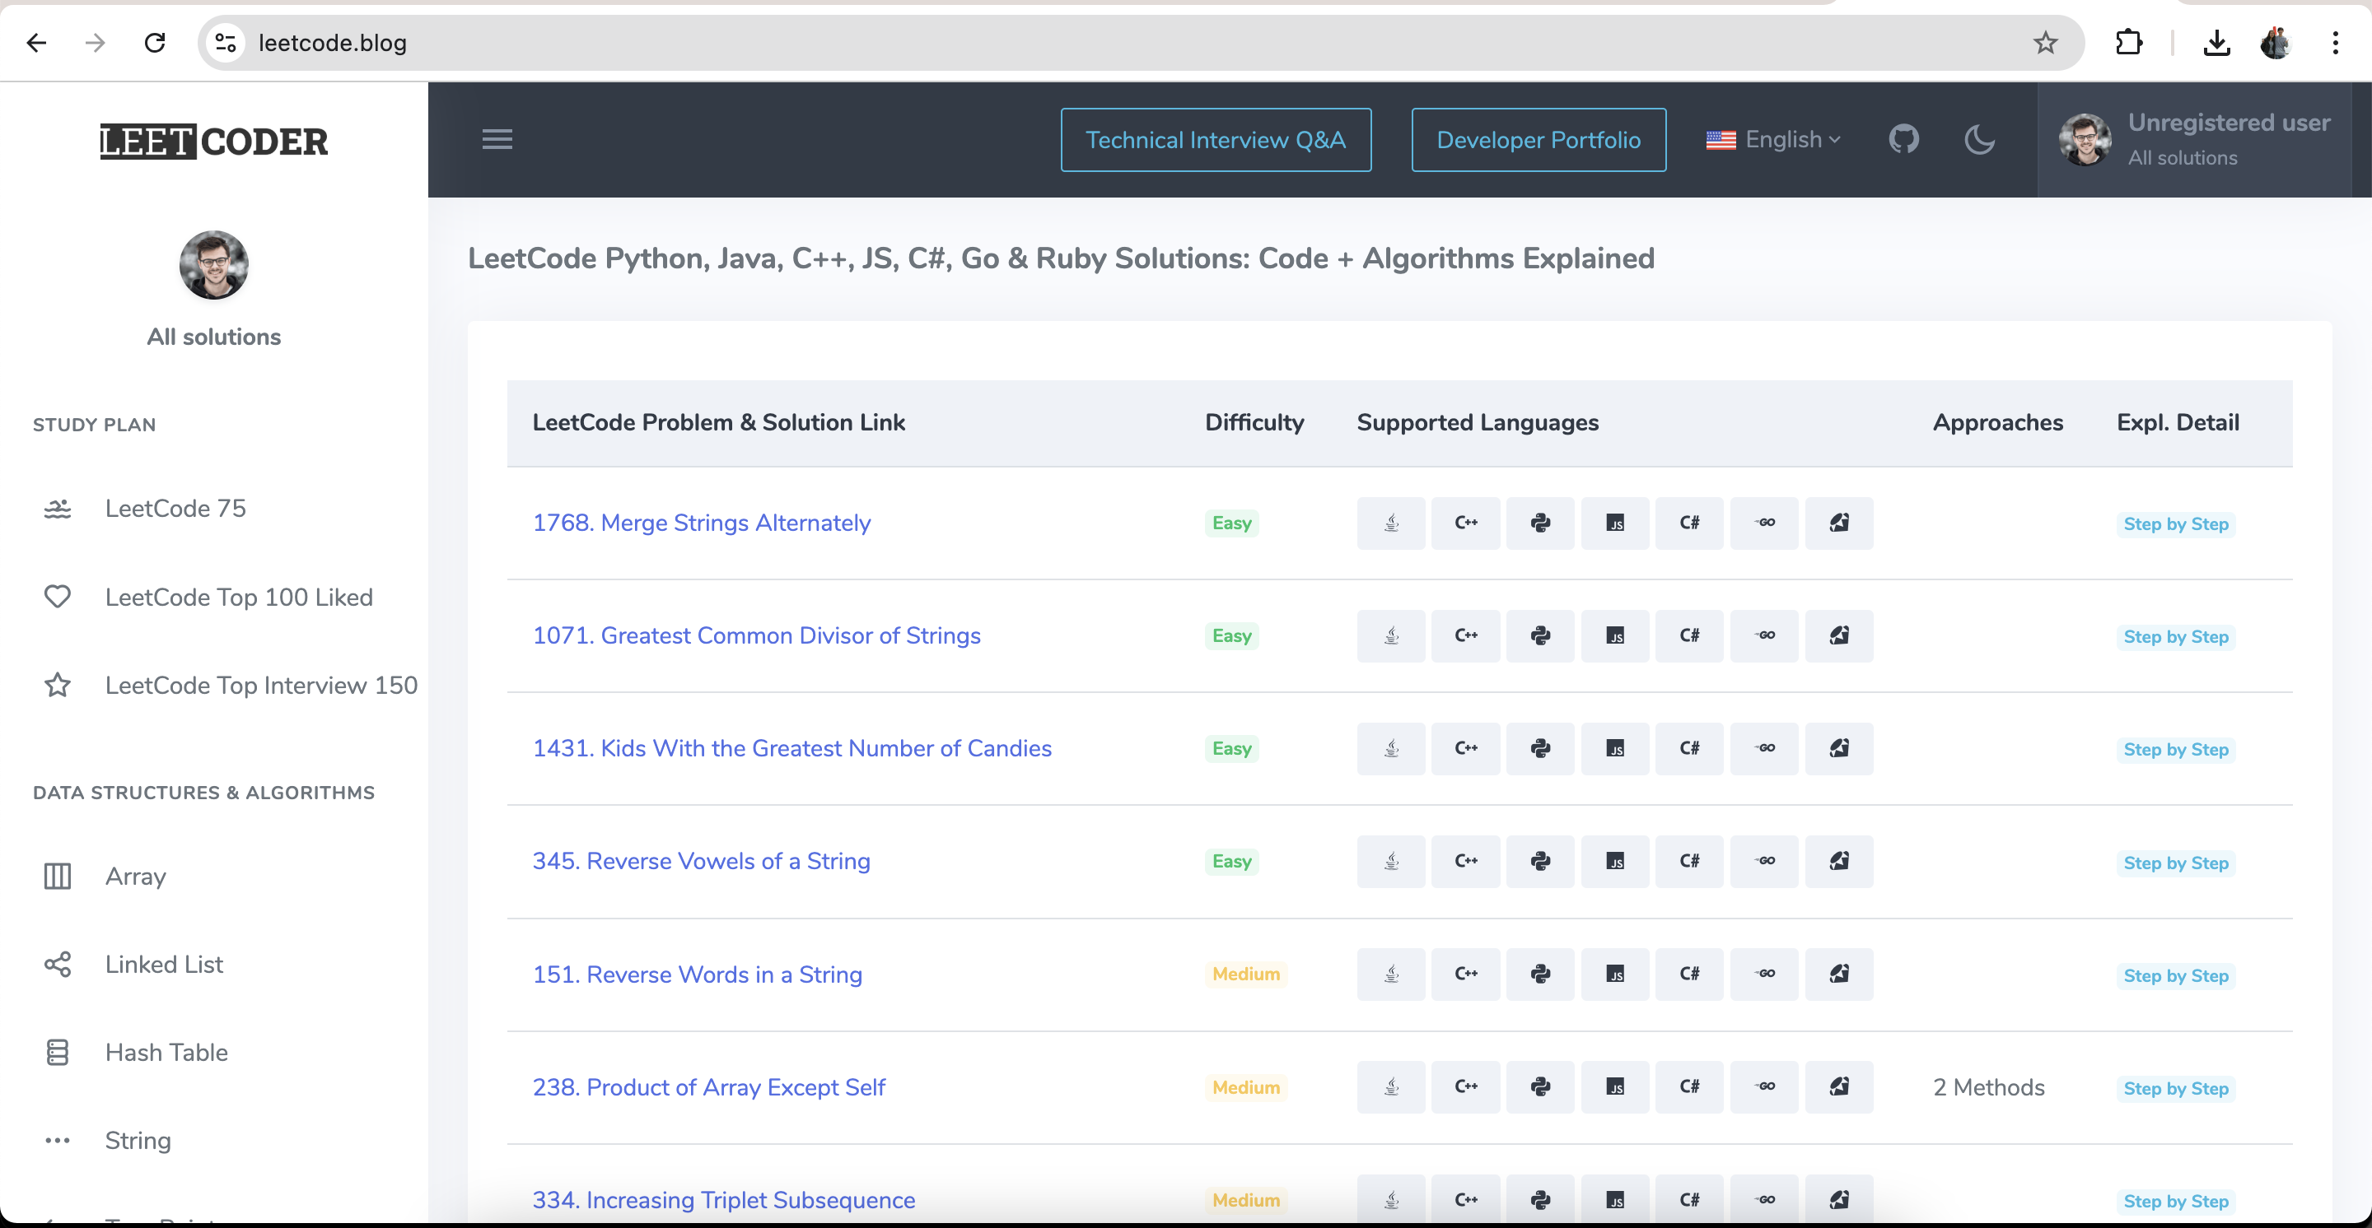Bookmark page with the star icon
This screenshot has height=1228, width=2372.
click(2045, 44)
